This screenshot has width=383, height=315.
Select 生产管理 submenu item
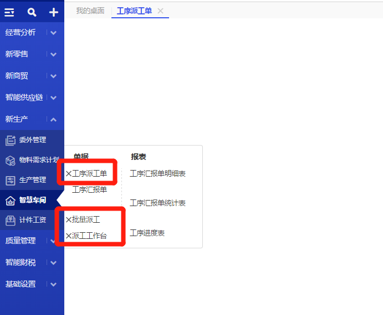tap(32, 180)
